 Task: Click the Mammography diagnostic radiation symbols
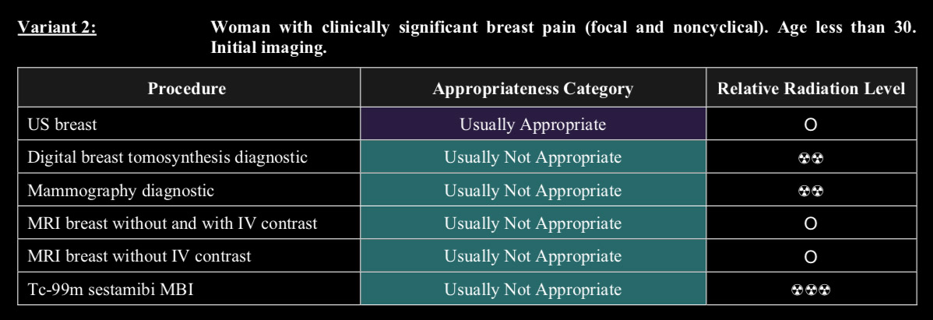[x=811, y=192]
